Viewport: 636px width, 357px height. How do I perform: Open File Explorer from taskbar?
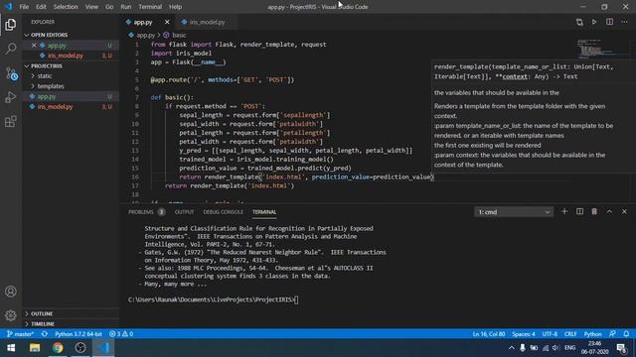coord(35,348)
